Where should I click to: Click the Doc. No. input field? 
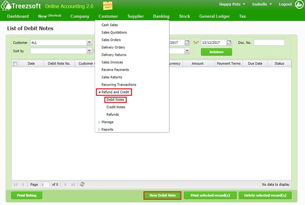coord(269,42)
